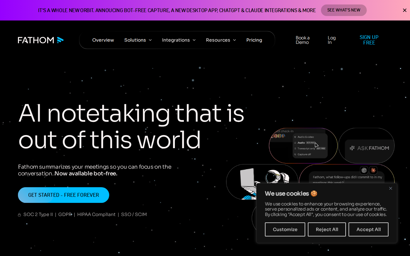Viewport: 410px width, 256px height.
Task: Click Customize in the cookie dialog
Action: click(285, 229)
